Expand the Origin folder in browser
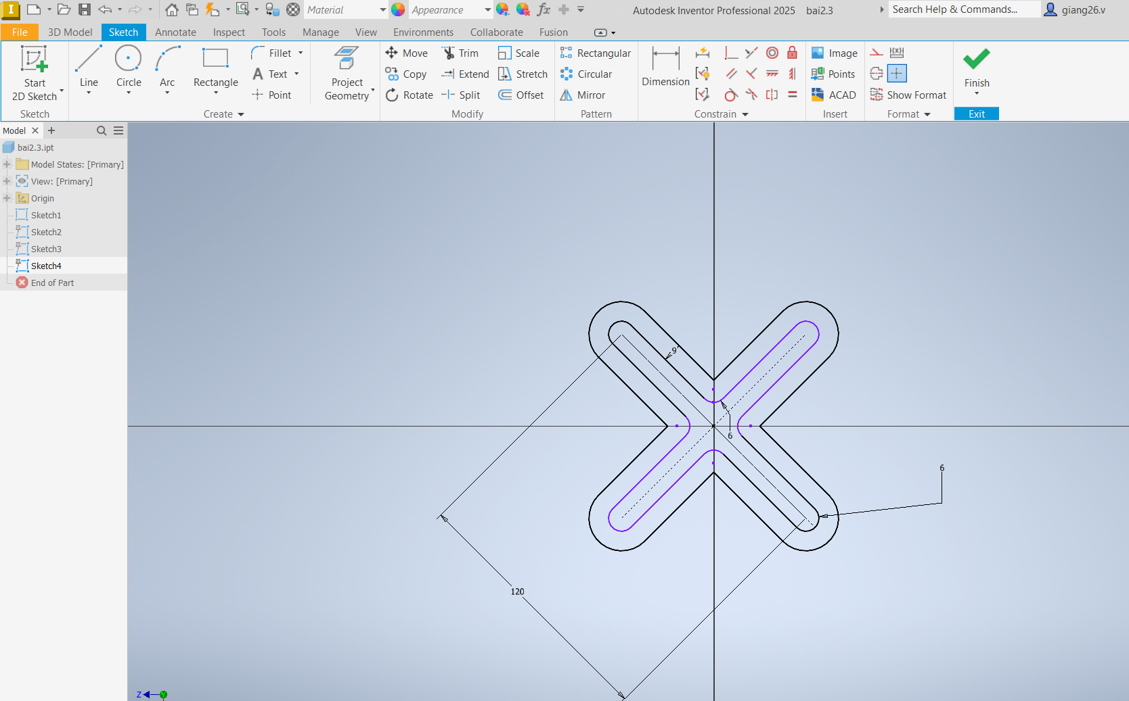This screenshot has height=701, width=1129. pyautogui.click(x=7, y=198)
